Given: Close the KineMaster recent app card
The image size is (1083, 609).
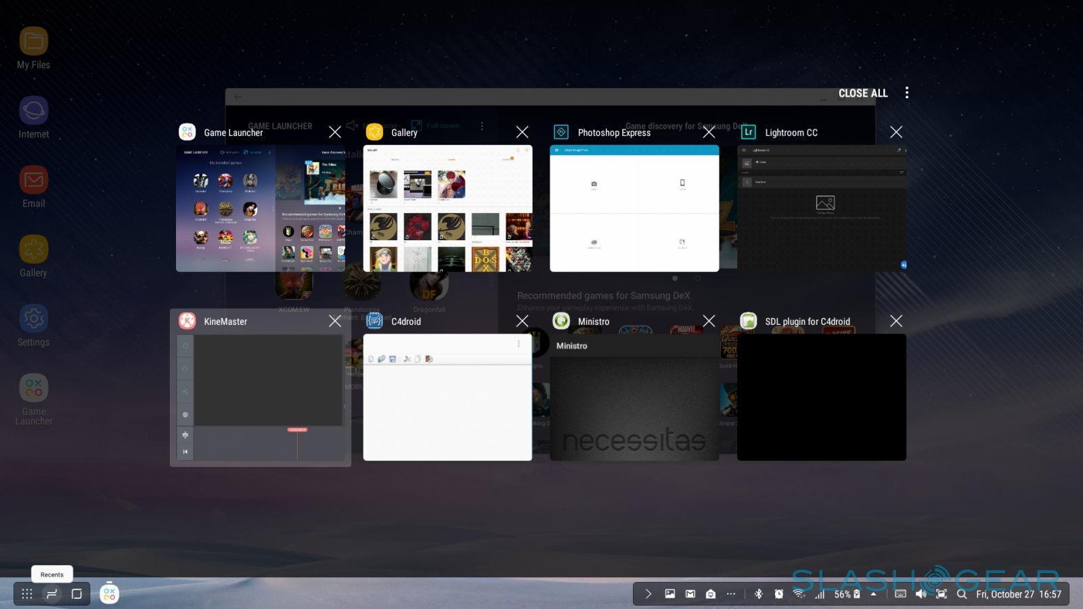Looking at the screenshot, I should pyautogui.click(x=335, y=321).
